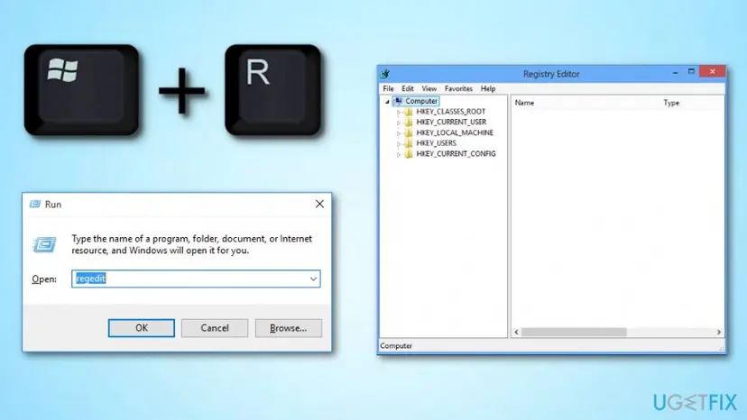
Task: Open the File menu in Registry Editor
Action: coord(388,88)
